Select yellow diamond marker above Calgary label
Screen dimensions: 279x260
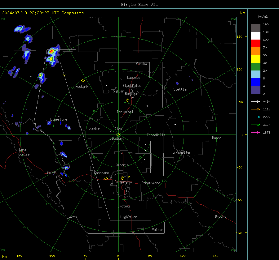tap(122, 178)
